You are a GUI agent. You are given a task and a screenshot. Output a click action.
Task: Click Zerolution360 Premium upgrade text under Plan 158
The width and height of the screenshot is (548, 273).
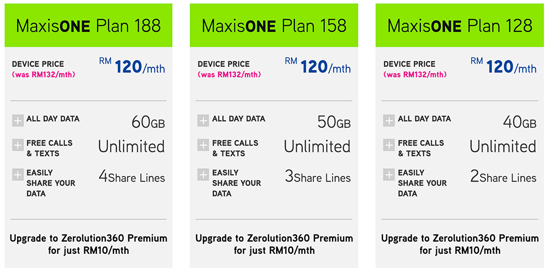[x=274, y=244]
